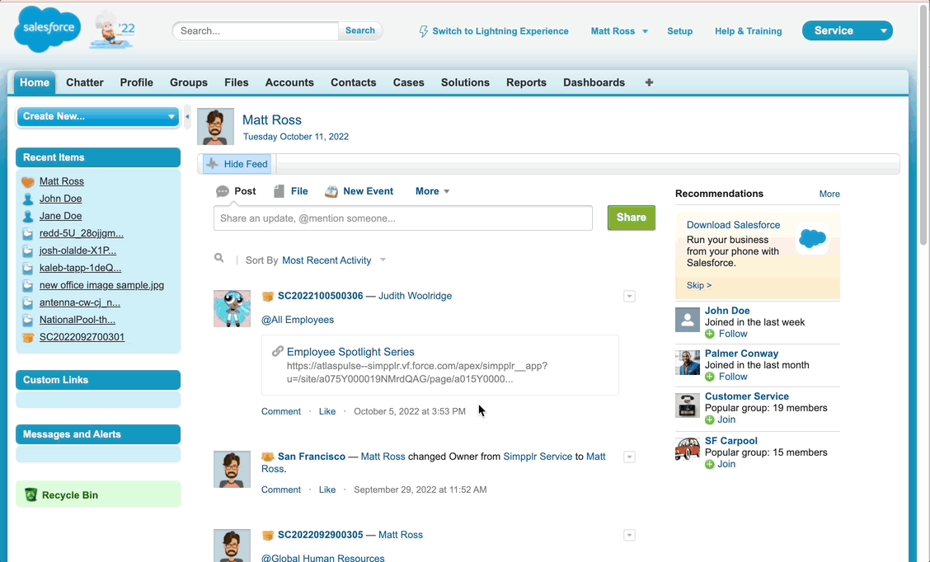Click the link chain icon by Employee Spotlight Series
Image resolution: width=930 pixels, height=562 pixels.
[x=277, y=352]
